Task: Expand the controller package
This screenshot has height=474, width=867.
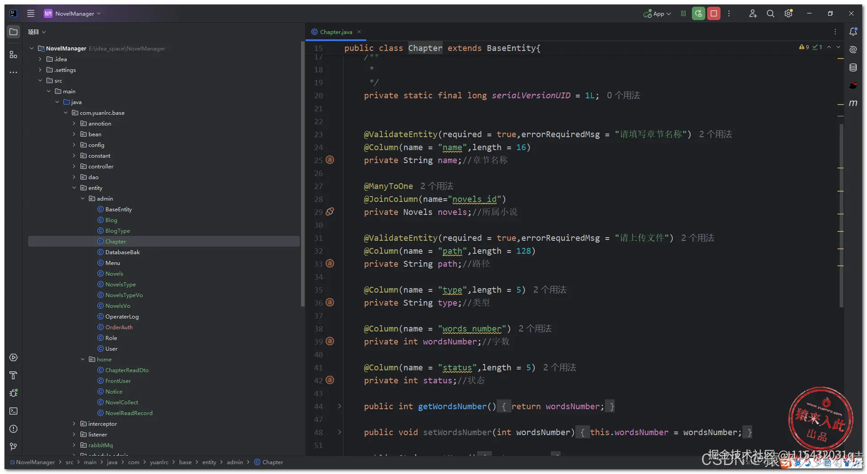Action: point(74,167)
